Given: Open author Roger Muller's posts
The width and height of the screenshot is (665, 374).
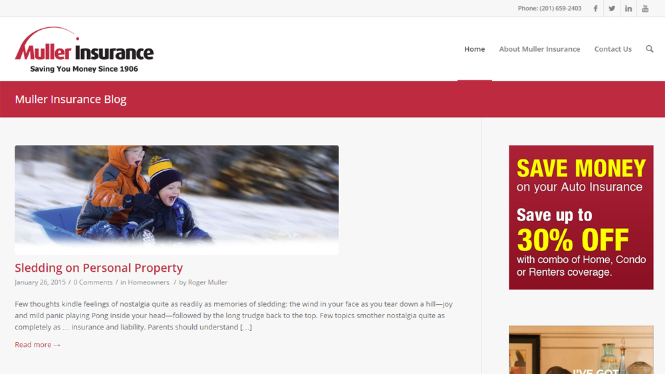Looking at the screenshot, I should pyautogui.click(x=207, y=282).
